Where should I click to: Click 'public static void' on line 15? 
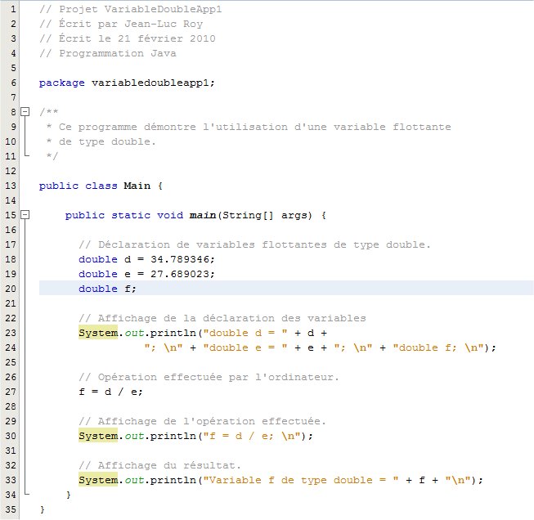pos(124,215)
